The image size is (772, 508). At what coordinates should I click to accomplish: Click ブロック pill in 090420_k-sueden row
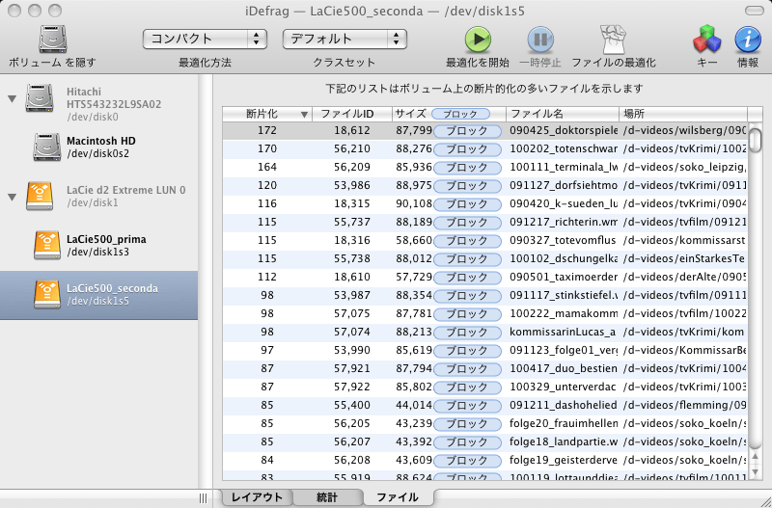pos(467,203)
